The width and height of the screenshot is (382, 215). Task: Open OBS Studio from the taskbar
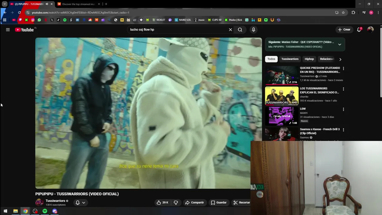tap(35, 211)
